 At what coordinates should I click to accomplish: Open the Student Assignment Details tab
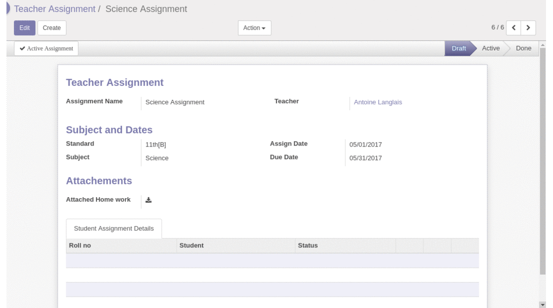pos(114,229)
